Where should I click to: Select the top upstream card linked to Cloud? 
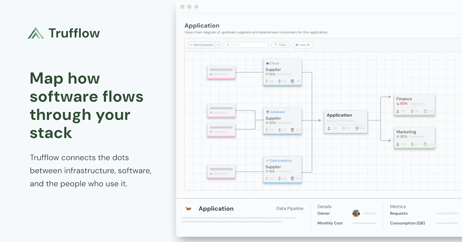[x=221, y=72]
